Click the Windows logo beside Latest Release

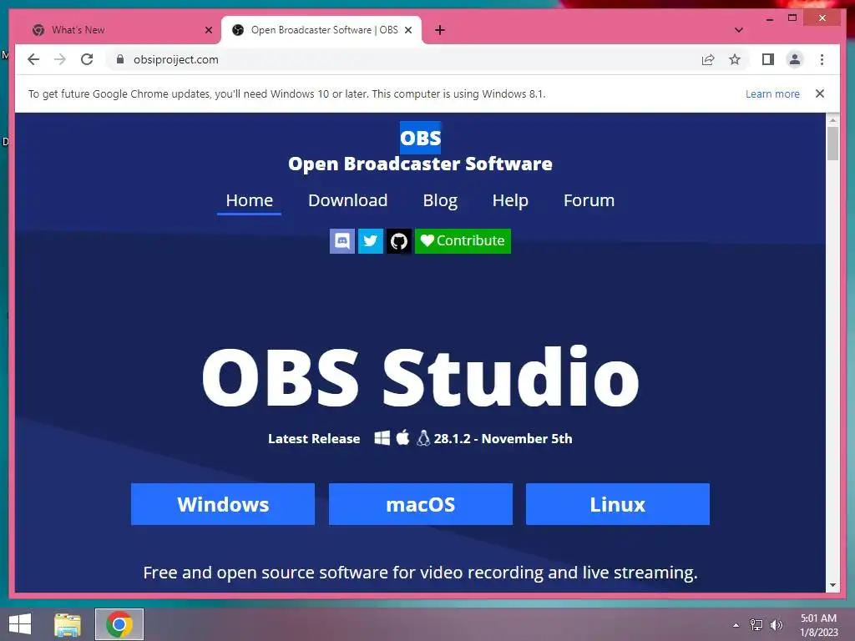pyautogui.click(x=382, y=437)
